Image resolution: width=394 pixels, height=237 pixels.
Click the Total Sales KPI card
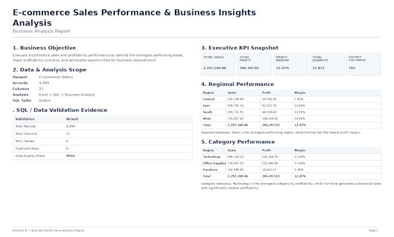(218, 64)
